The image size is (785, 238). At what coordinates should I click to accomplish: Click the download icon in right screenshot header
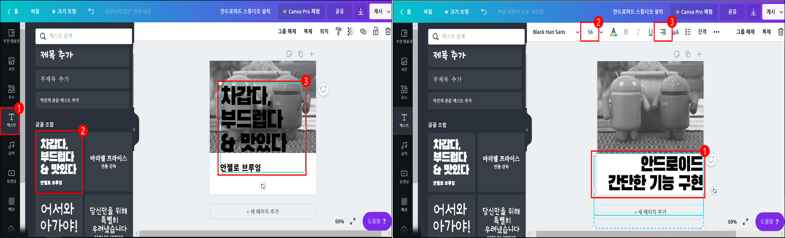(753, 12)
